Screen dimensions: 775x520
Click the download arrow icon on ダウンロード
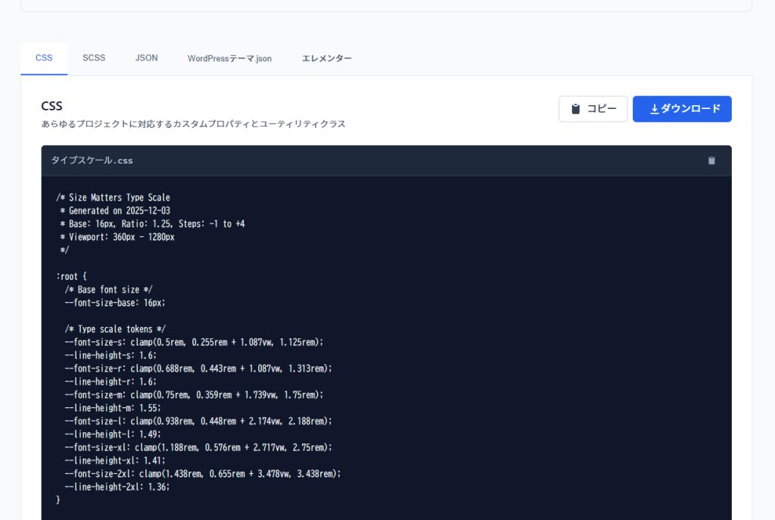(x=655, y=109)
